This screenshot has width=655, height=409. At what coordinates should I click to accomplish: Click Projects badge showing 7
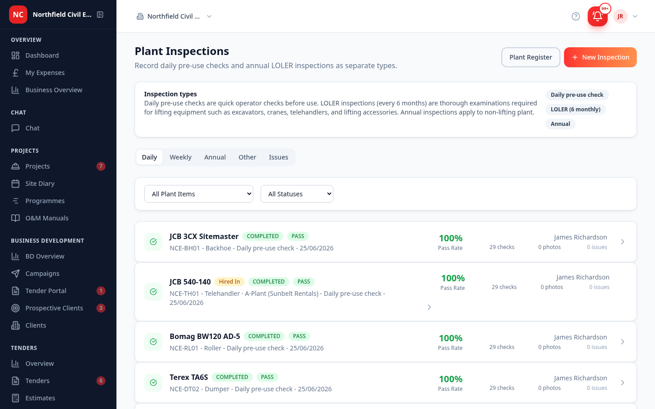[101, 166]
